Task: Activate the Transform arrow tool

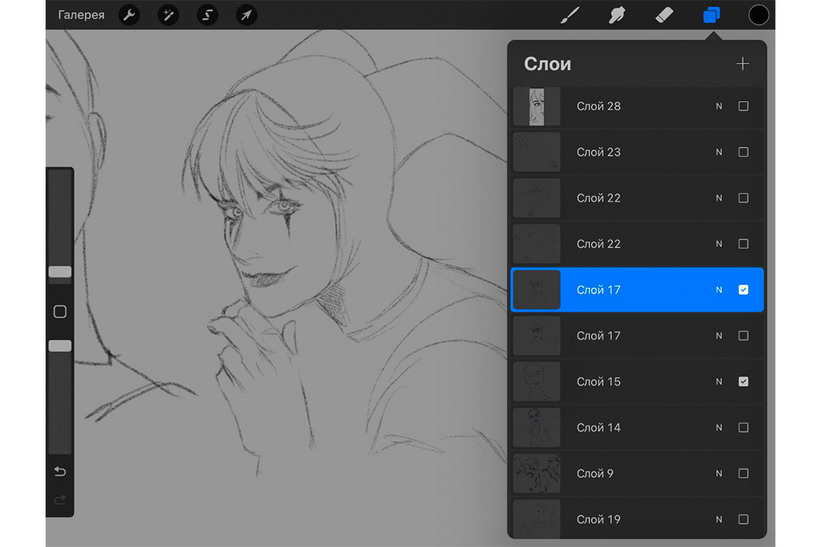Action: pyautogui.click(x=246, y=15)
